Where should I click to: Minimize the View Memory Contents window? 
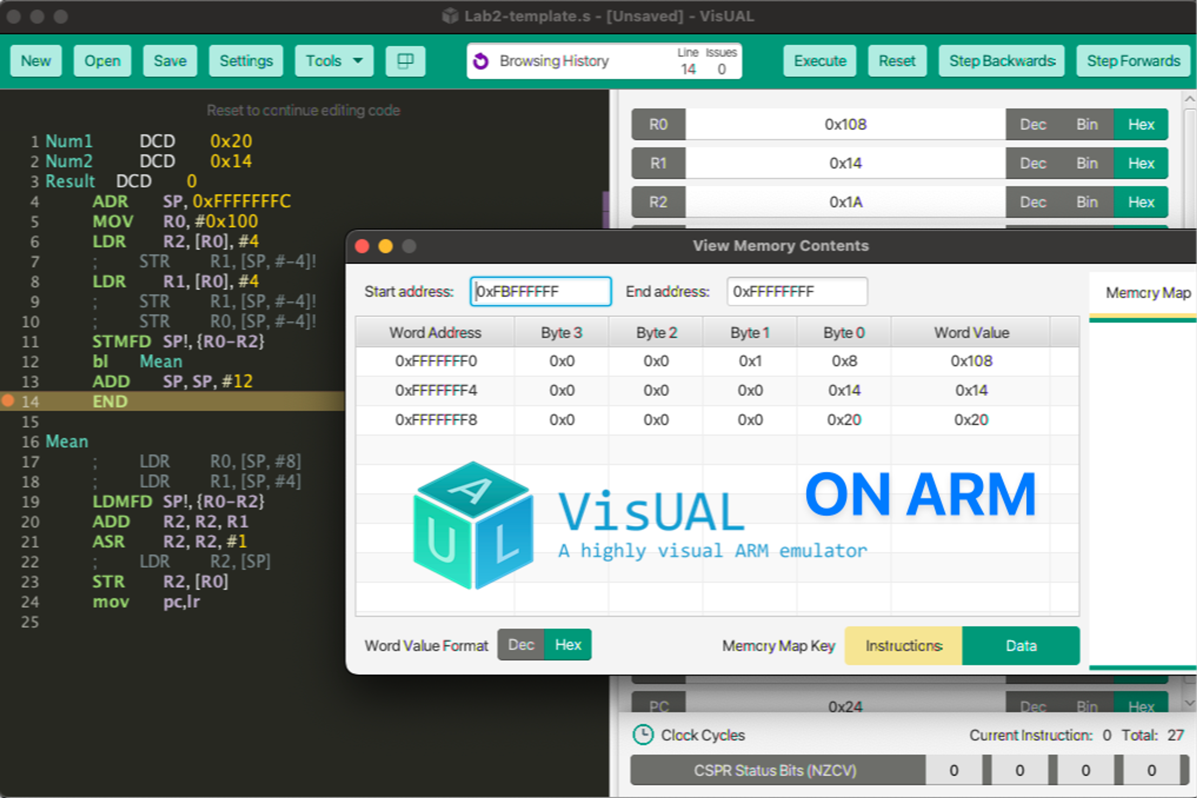(x=385, y=246)
